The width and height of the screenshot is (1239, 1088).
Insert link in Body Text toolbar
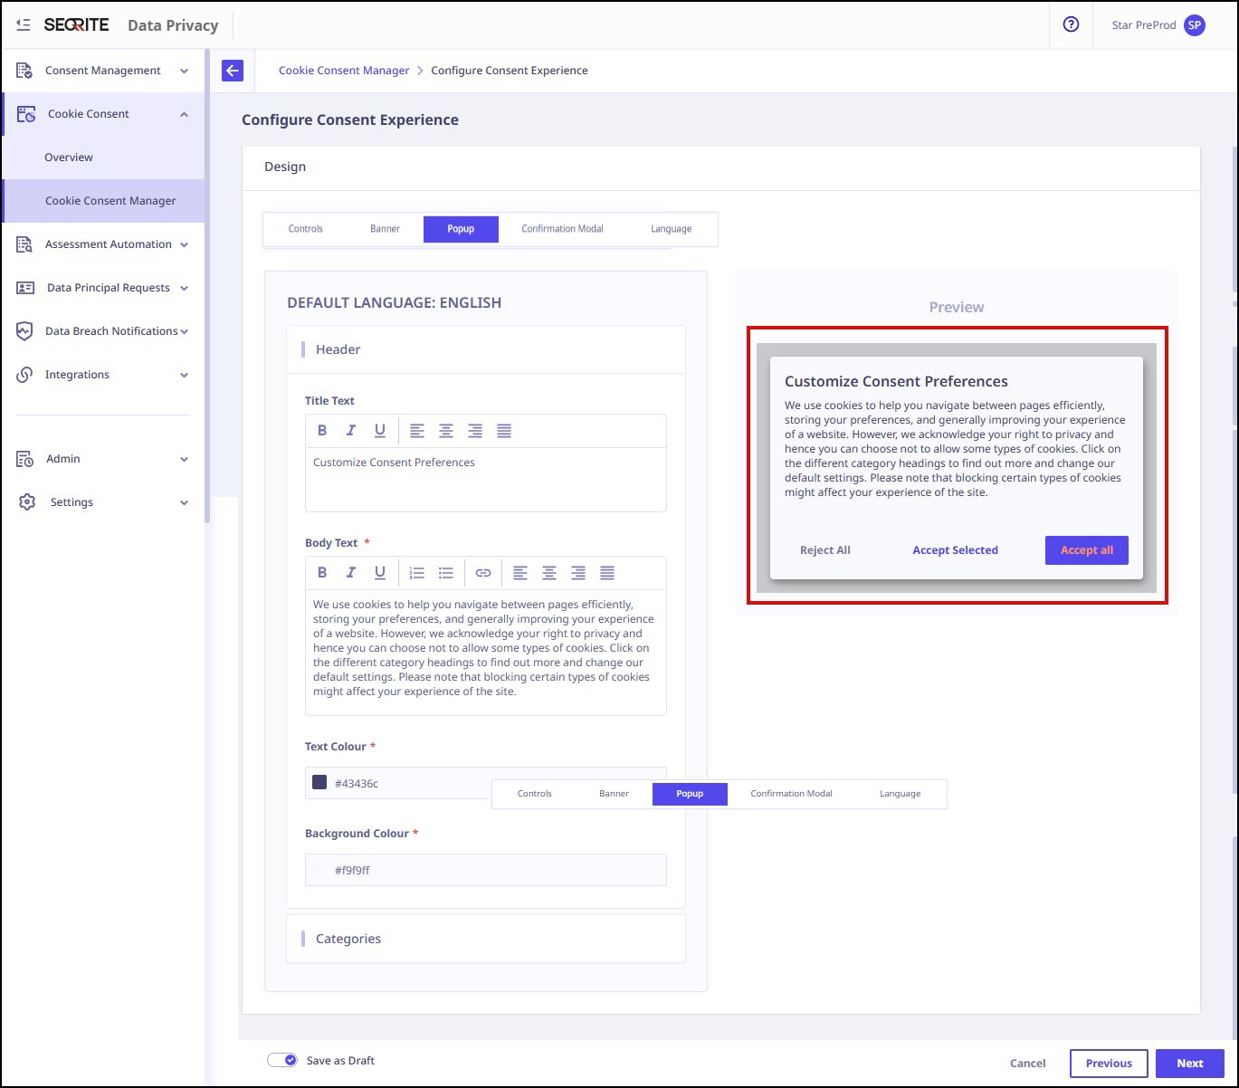tap(483, 573)
